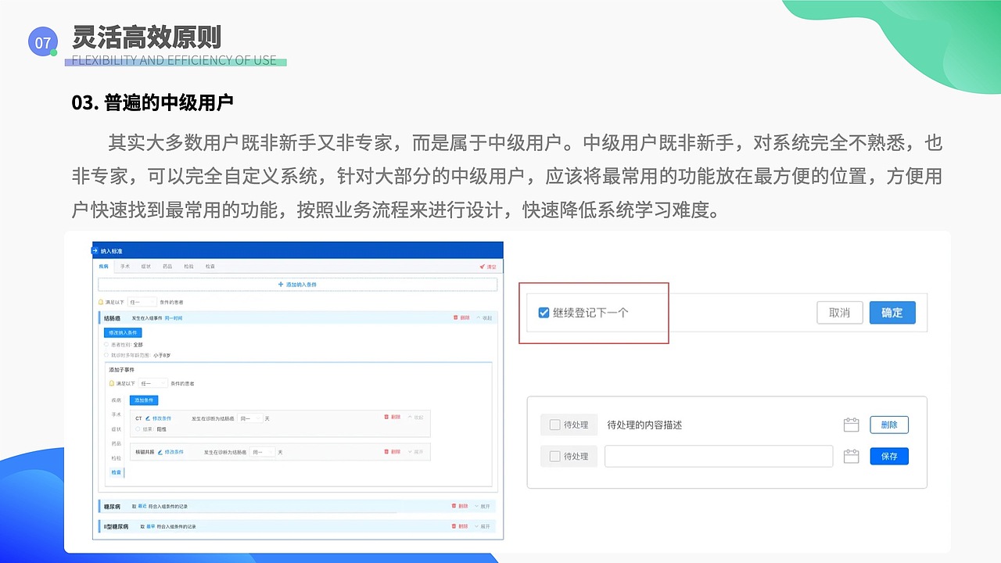Switch to the 手术 tab
1001x563 pixels.
(x=124, y=267)
